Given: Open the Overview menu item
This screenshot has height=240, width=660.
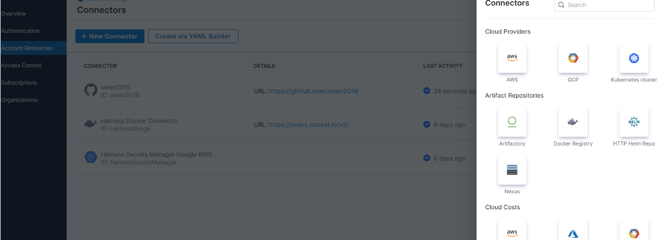Looking at the screenshot, I should point(14,13).
